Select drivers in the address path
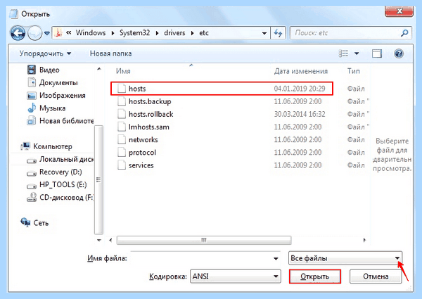422x299 pixels. tap(174, 33)
